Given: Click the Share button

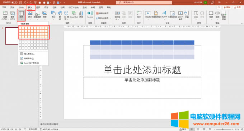Looking at the screenshot, I should 237,7.
